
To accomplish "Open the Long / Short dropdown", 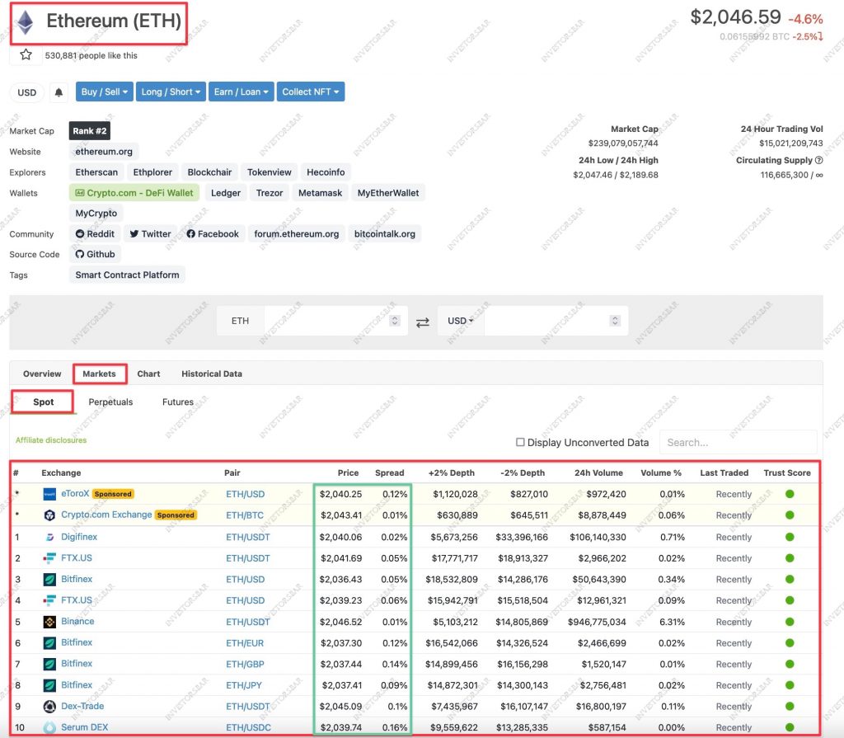I will click(171, 92).
